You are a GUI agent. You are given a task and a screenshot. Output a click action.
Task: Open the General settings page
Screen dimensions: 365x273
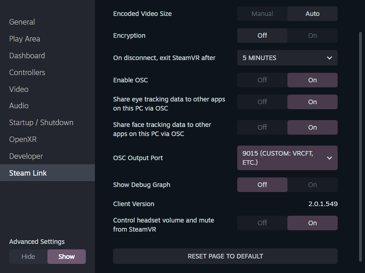(x=47, y=22)
